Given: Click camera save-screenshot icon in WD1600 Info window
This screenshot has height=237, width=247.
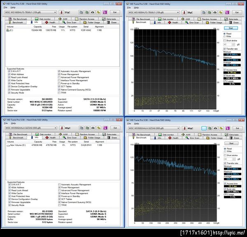Looking at the screenshot, I should (93, 12).
